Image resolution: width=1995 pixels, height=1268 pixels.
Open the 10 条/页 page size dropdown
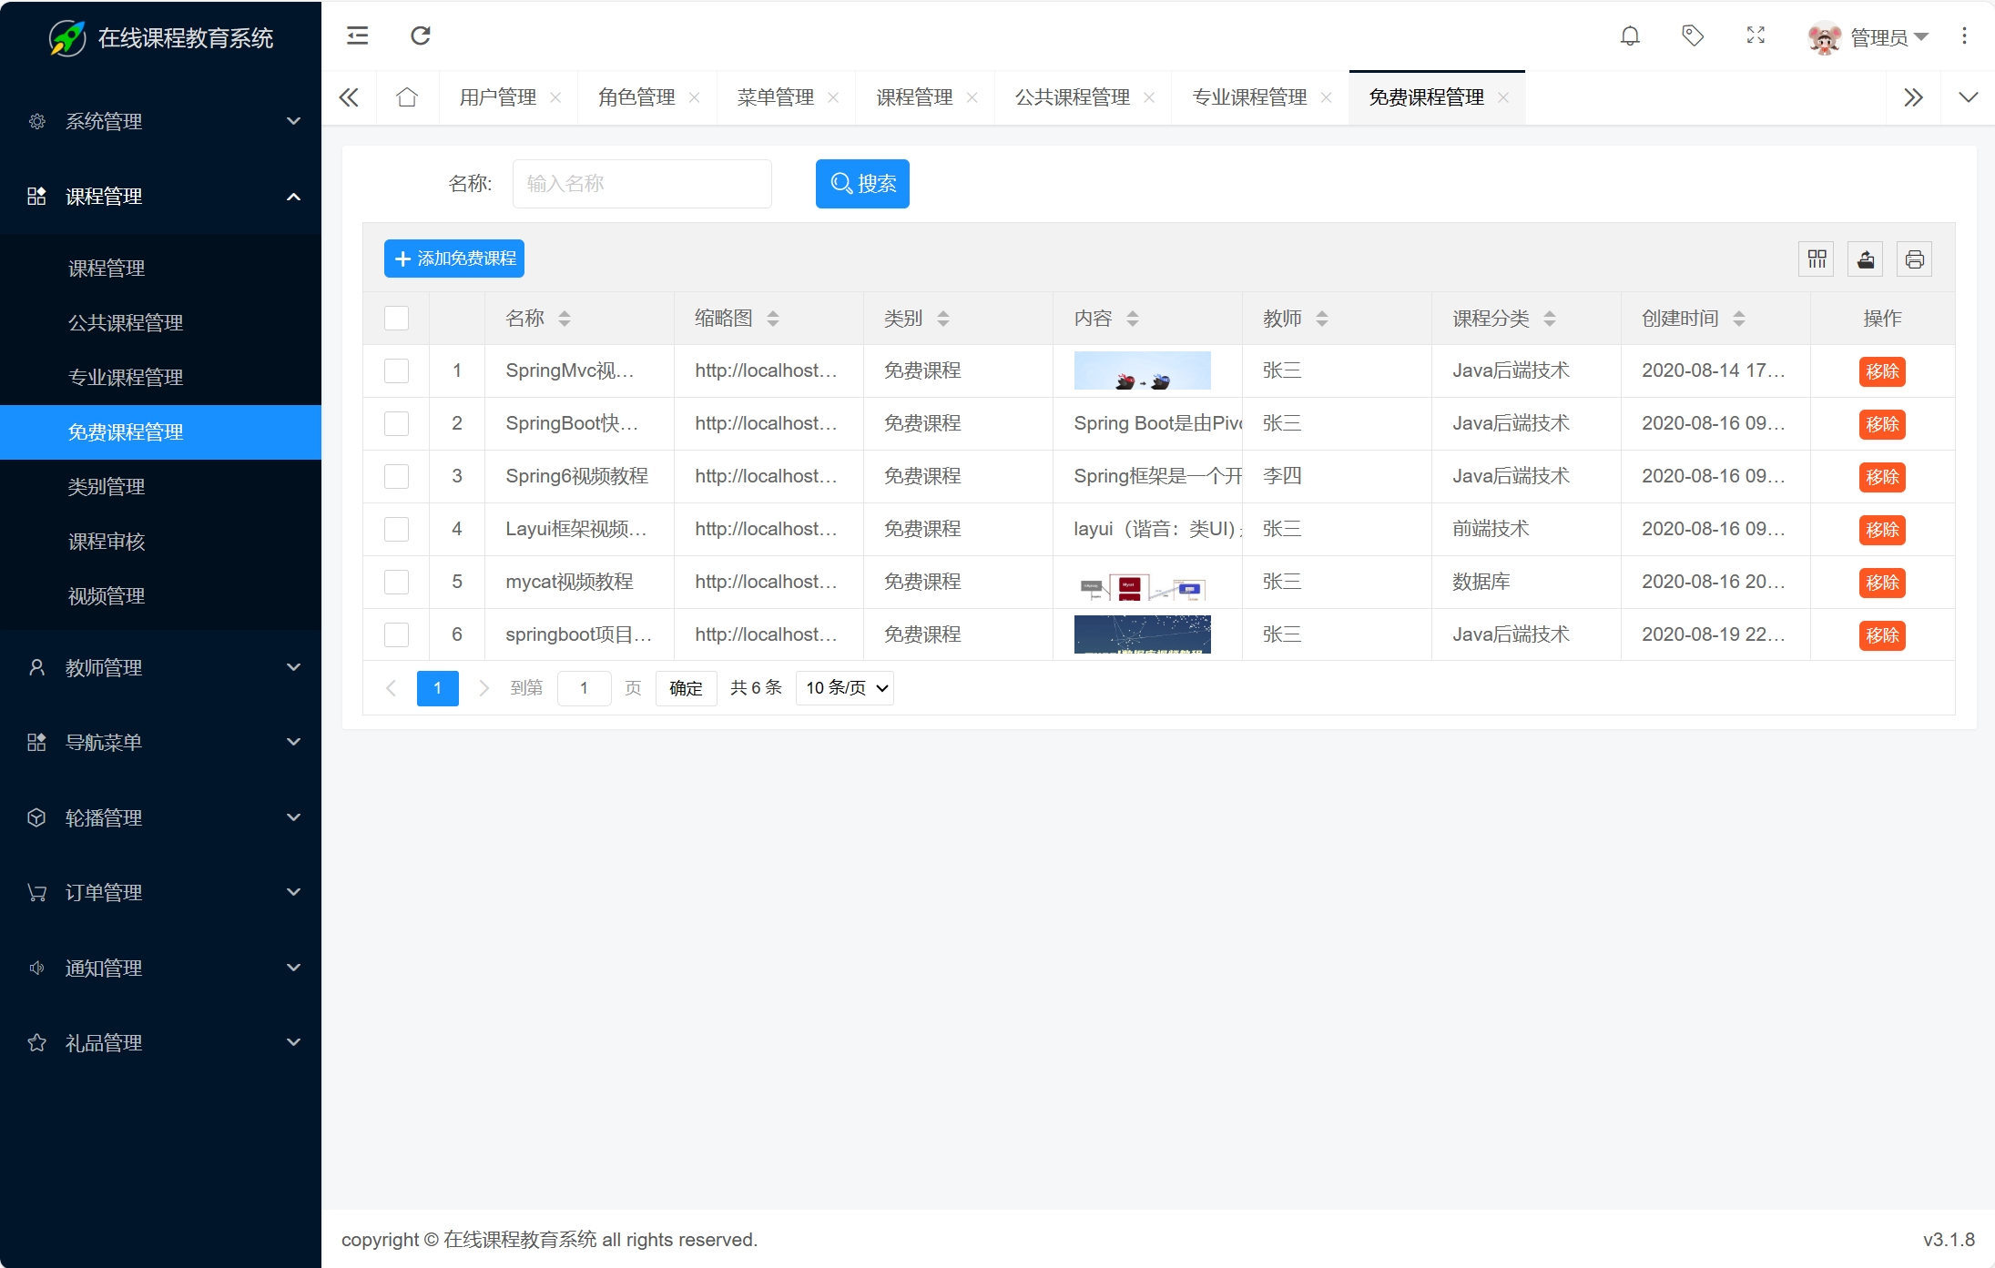(x=845, y=688)
